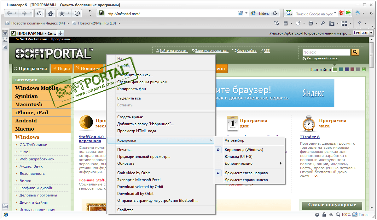Screen dimensions: 377x220
Task: Click the green shopping cart icon
Action: coord(348,13)
